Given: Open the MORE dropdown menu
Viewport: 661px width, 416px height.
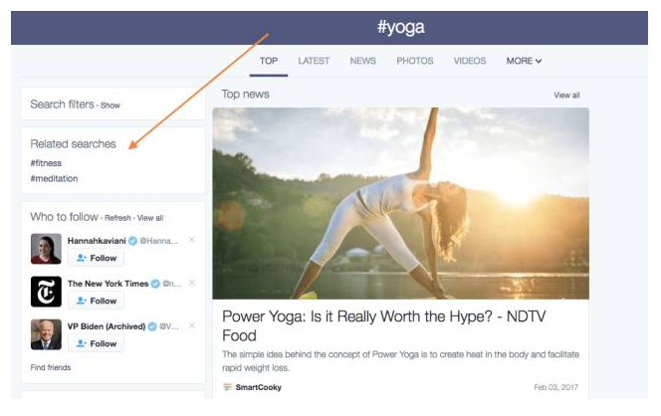Looking at the screenshot, I should pos(524,61).
